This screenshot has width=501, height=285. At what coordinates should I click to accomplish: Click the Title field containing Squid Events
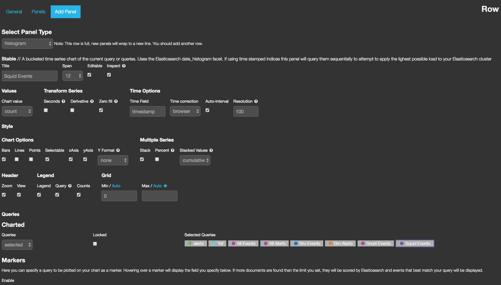(30, 76)
